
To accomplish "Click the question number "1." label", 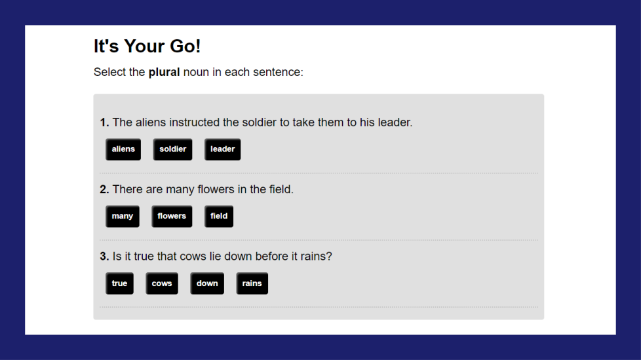I will (104, 122).
